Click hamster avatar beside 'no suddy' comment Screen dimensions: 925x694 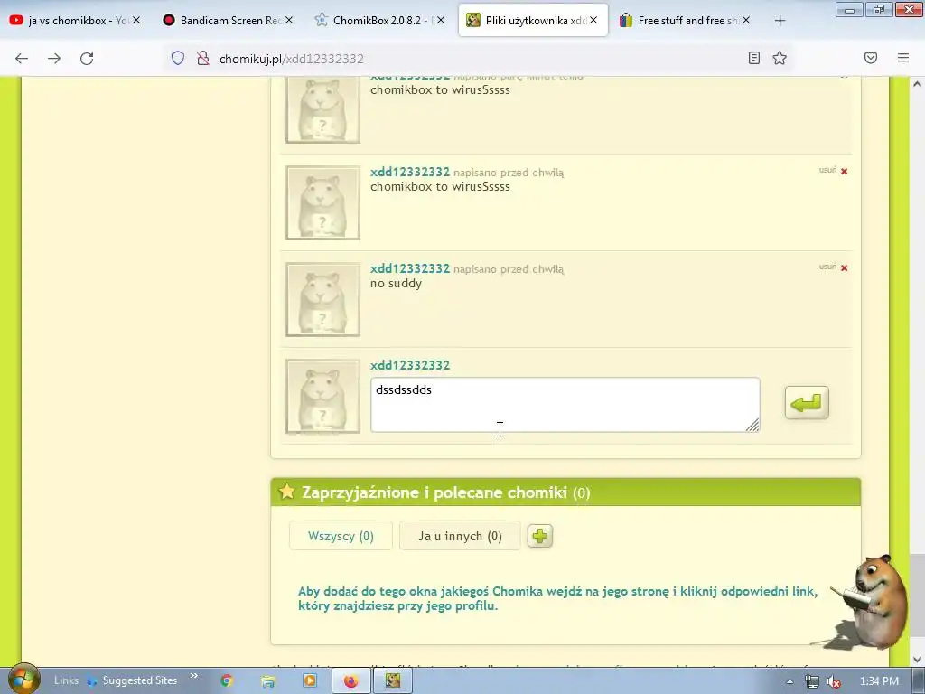click(x=322, y=300)
